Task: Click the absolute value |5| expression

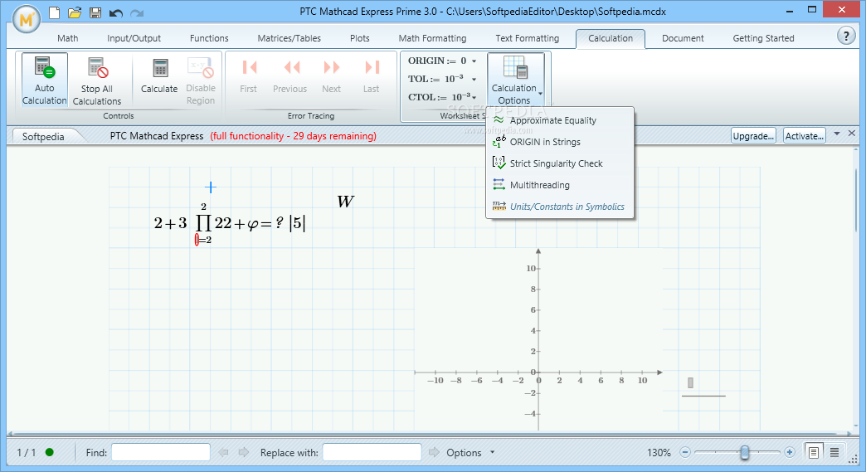Action: click(297, 223)
